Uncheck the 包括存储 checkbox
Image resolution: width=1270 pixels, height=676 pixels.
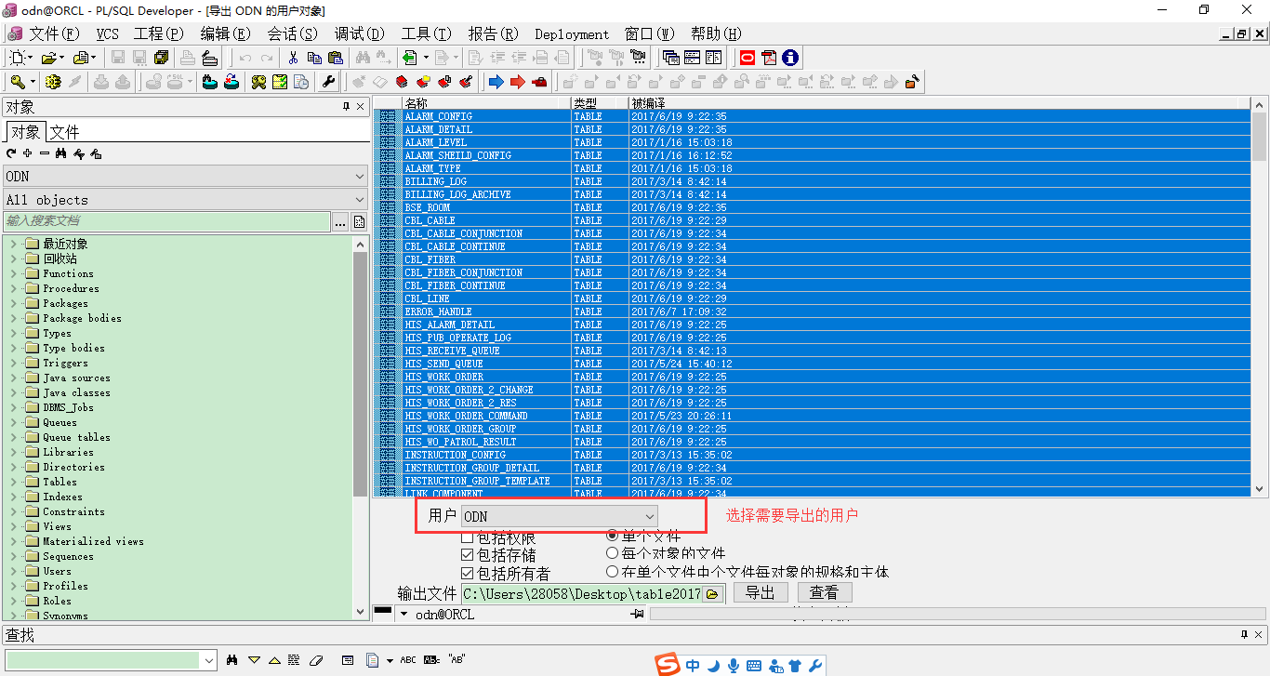point(468,555)
